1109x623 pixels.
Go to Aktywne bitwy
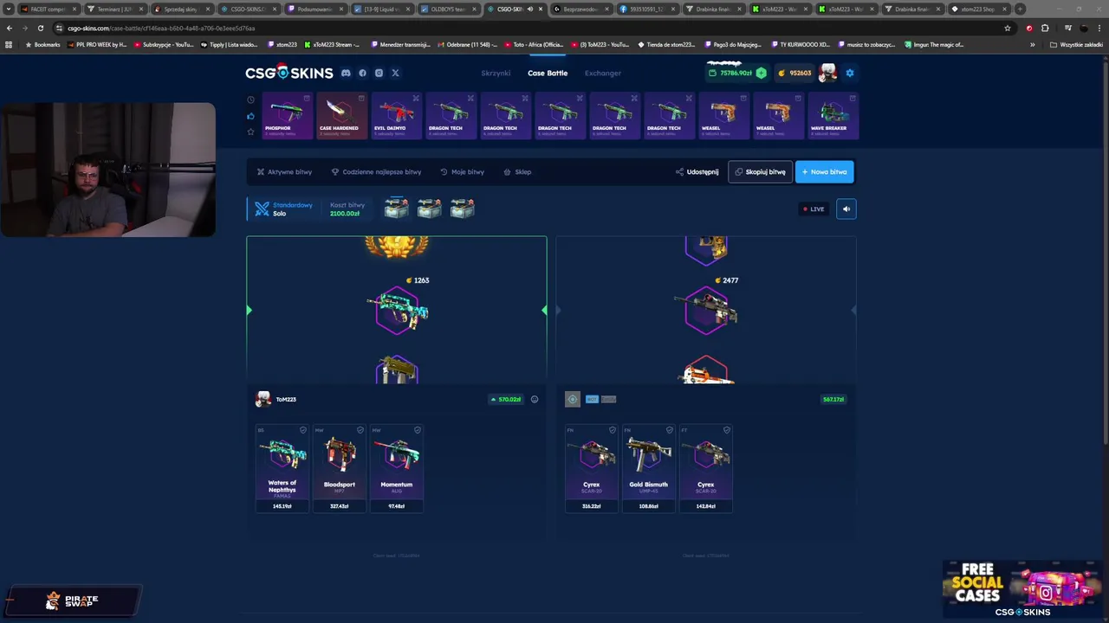(x=284, y=172)
